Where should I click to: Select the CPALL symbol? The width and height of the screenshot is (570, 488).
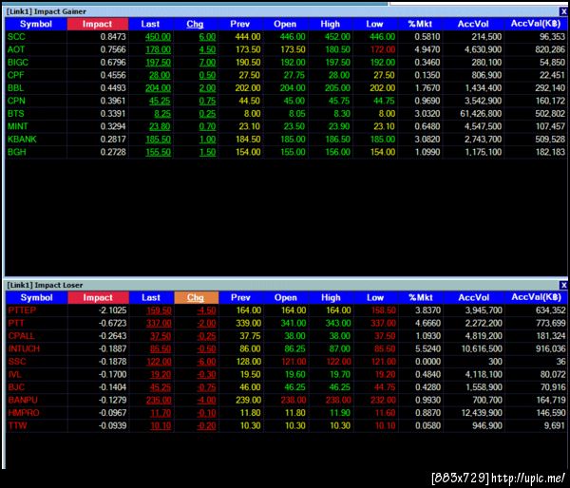tap(22, 336)
